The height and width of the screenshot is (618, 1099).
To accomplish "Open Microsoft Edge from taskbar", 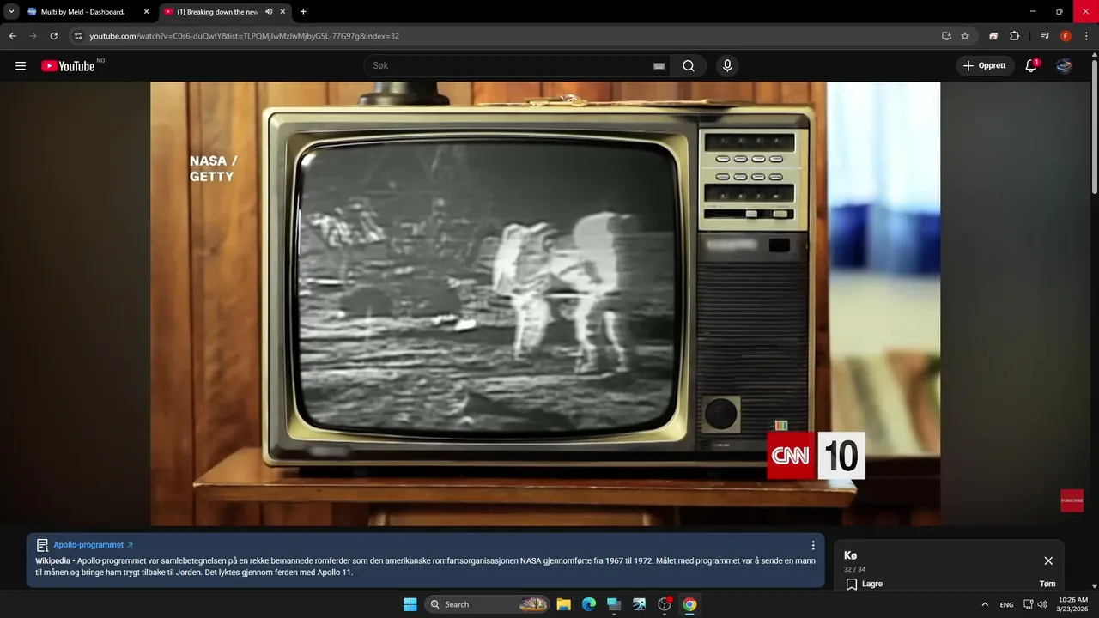I will pyautogui.click(x=588, y=604).
